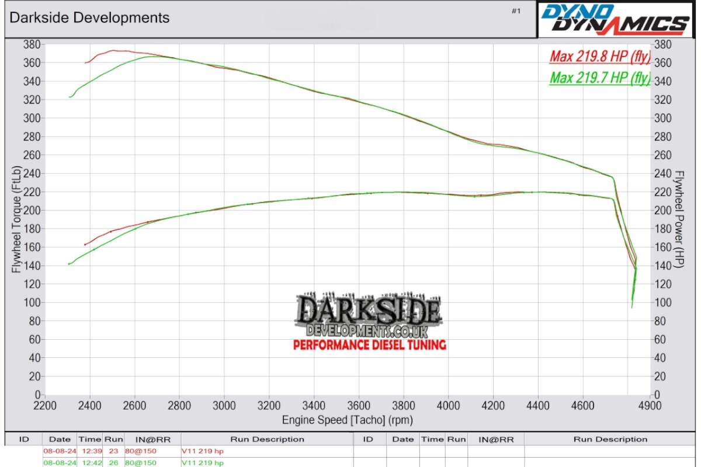The width and height of the screenshot is (701, 467).
Task: Select the red Max 219.8 HP legend
Action: click(599, 57)
